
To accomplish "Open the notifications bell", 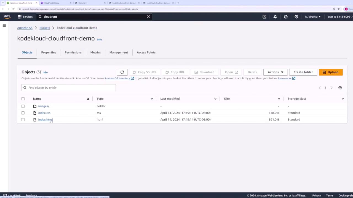I will pyautogui.click(x=275, y=17).
